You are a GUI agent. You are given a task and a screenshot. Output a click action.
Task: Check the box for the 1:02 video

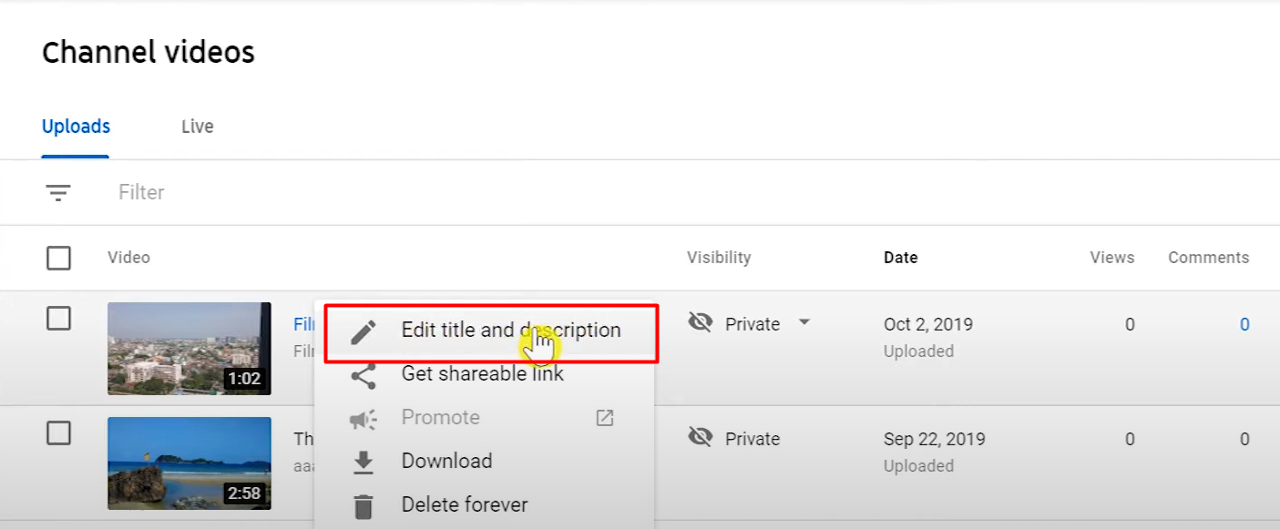(58, 318)
